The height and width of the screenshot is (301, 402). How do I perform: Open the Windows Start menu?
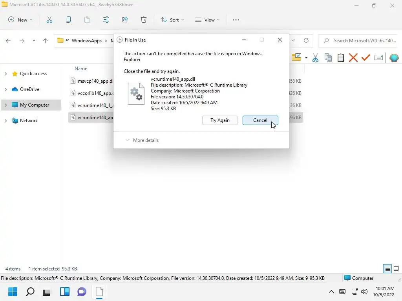(x=13, y=292)
